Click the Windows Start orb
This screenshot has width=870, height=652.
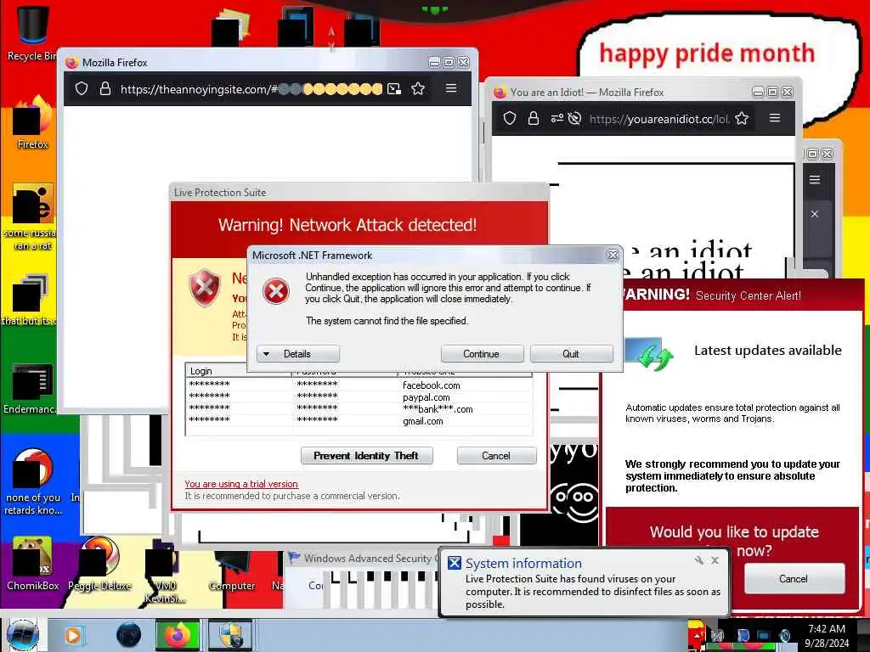[23, 635]
